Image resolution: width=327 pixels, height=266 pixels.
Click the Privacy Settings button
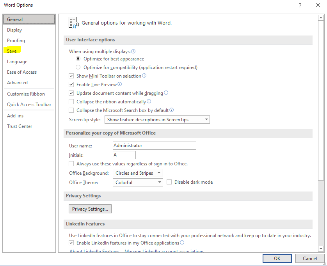click(x=90, y=209)
